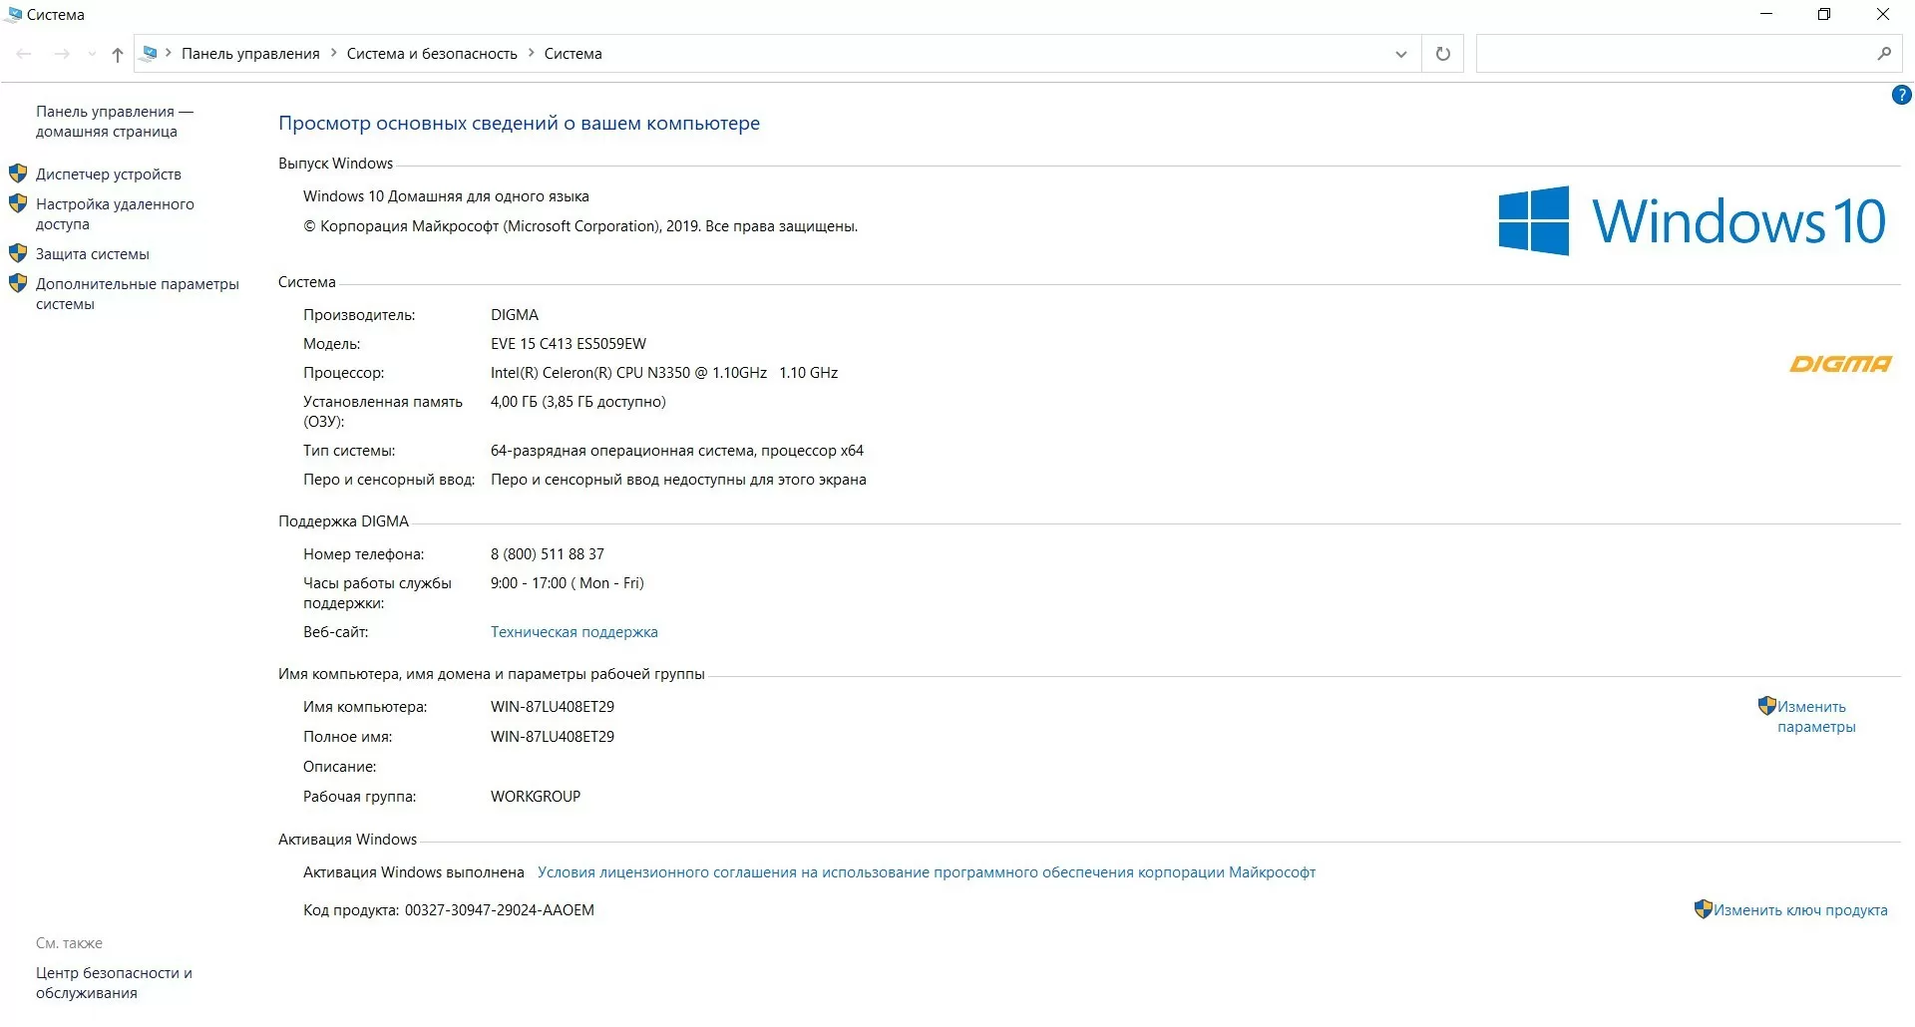Select WORKGROUP workgroup value

[x=536, y=797]
